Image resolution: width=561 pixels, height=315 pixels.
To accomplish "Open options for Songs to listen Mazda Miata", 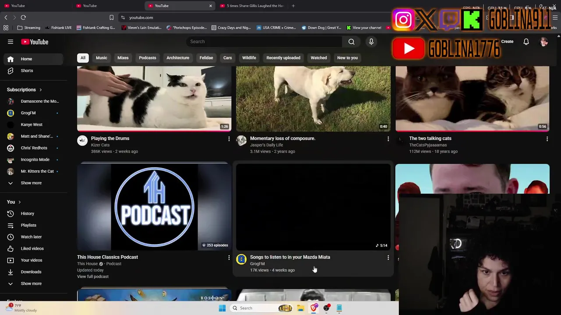I will pos(388,258).
